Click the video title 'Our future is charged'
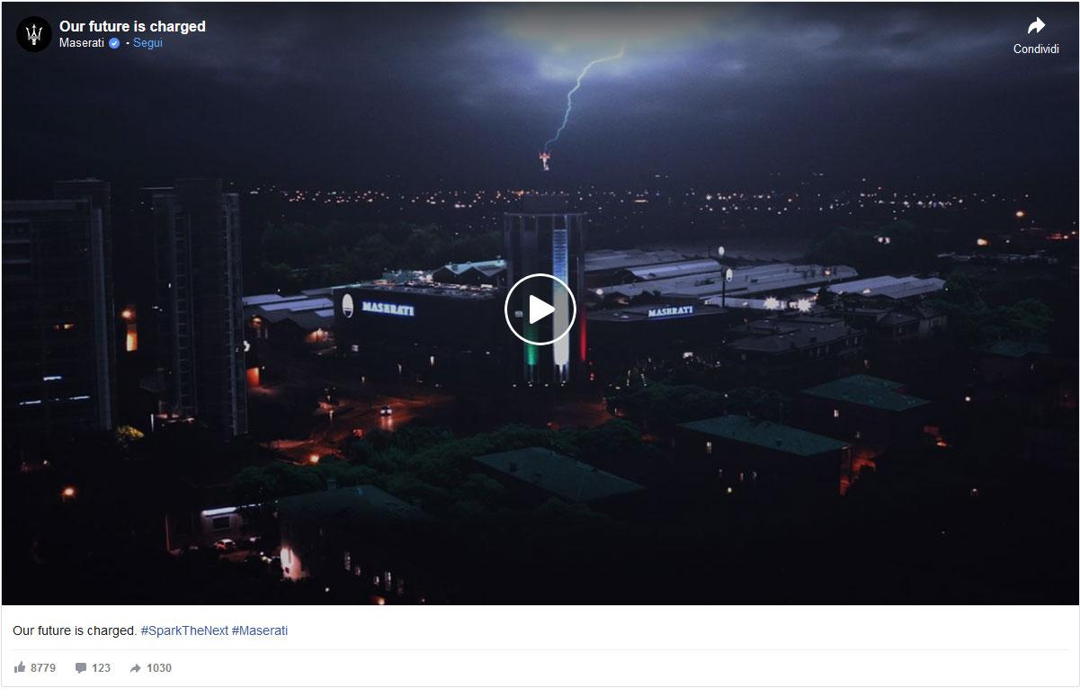The width and height of the screenshot is (1080, 697). (x=132, y=26)
